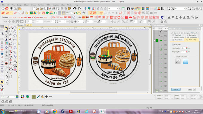203x114 pixels.
Task: Click the Undo arrow icon
Action: pos(74,9)
